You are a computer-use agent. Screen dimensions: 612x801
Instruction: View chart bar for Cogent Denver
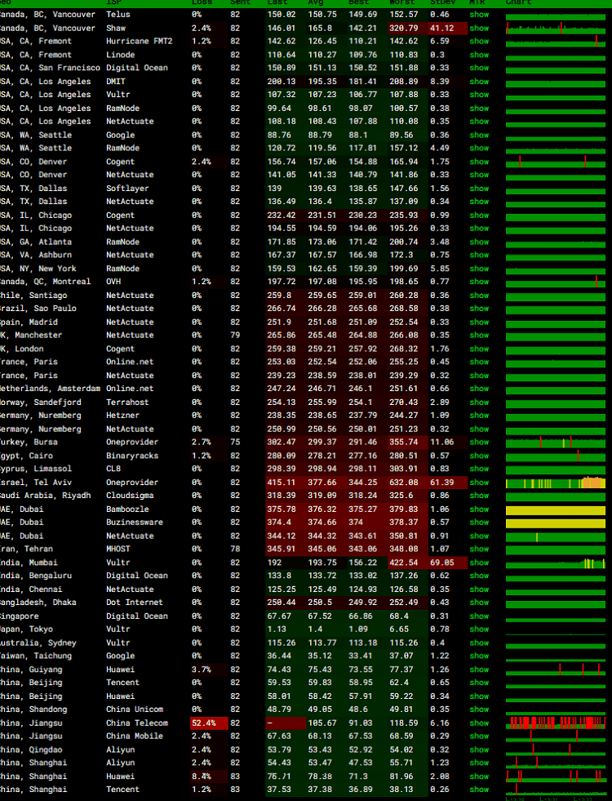click(556, 162)
